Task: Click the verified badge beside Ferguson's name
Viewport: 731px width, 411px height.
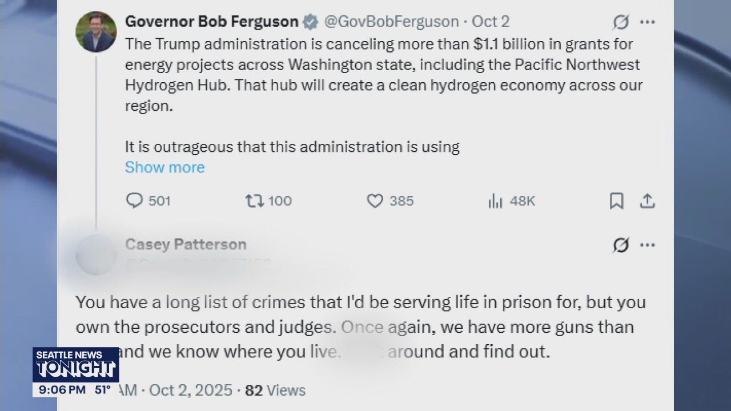Action: tap(310, 22)
